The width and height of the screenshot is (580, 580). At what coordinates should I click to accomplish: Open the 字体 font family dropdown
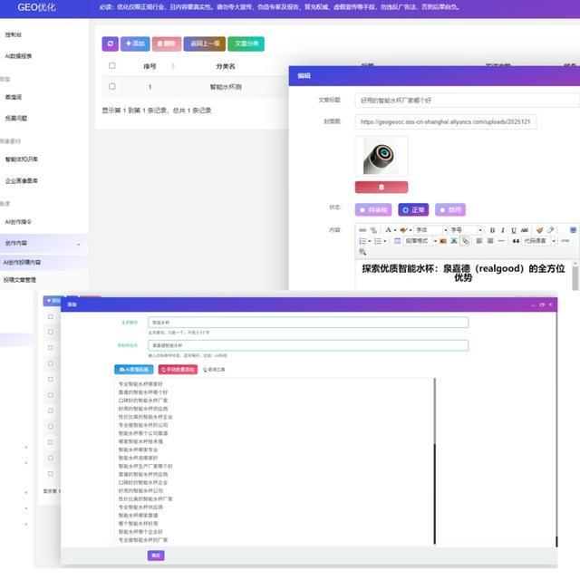[x=431, y=230]
